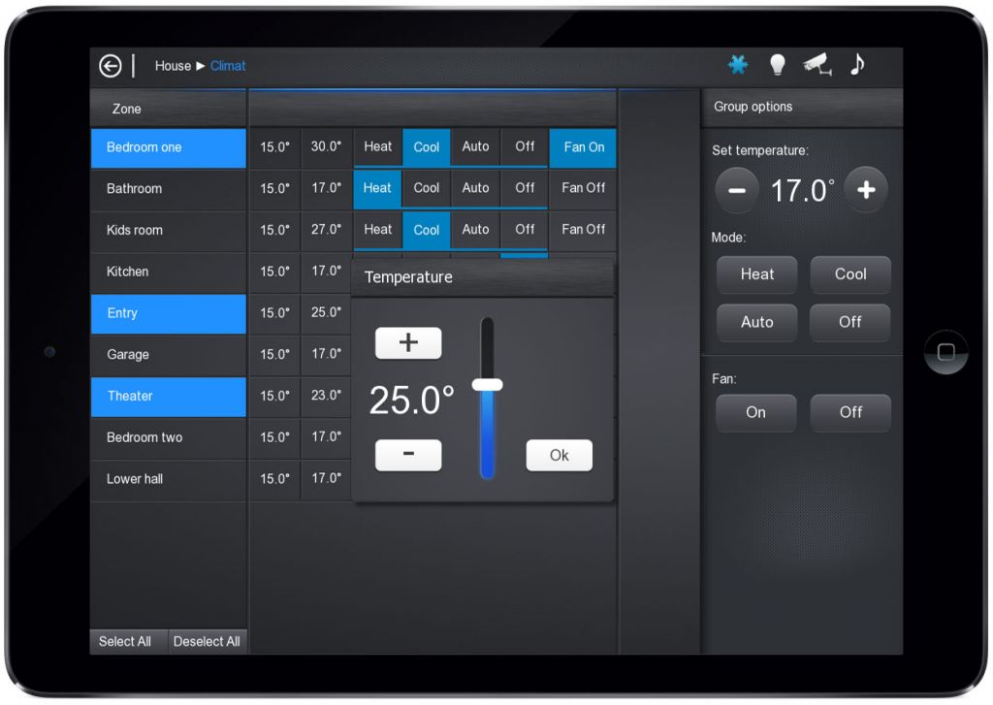Click minus in the Temperature popup
This screenshot has height=705, width=993.
pos(408,455)
